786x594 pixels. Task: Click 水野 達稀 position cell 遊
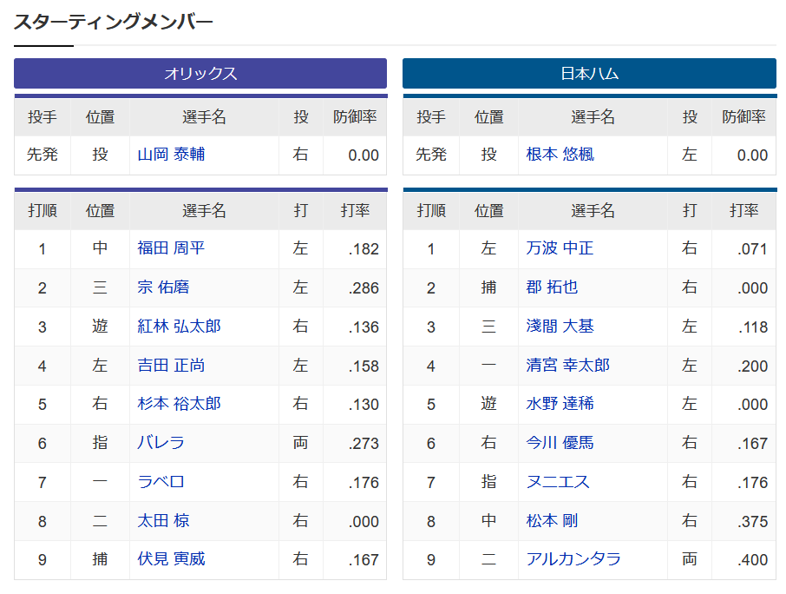coord(488,404)
